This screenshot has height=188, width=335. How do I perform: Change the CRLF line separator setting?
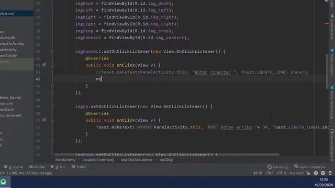(x=269, y=173)
